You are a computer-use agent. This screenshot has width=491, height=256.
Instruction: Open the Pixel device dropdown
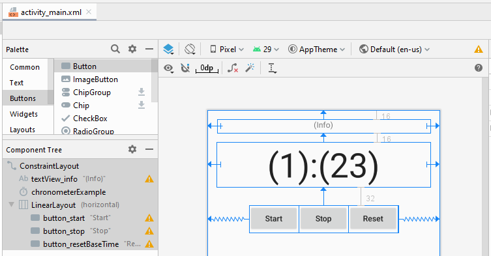tap(227, 49)
